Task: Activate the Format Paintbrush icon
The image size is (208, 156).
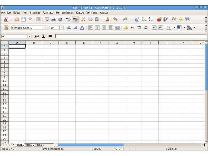Action: 107,19
